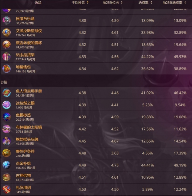Click the 纪念品货架 trinket icon
Image resolution: width=192 pixels, height=196 pixels.
click(6, 57)
